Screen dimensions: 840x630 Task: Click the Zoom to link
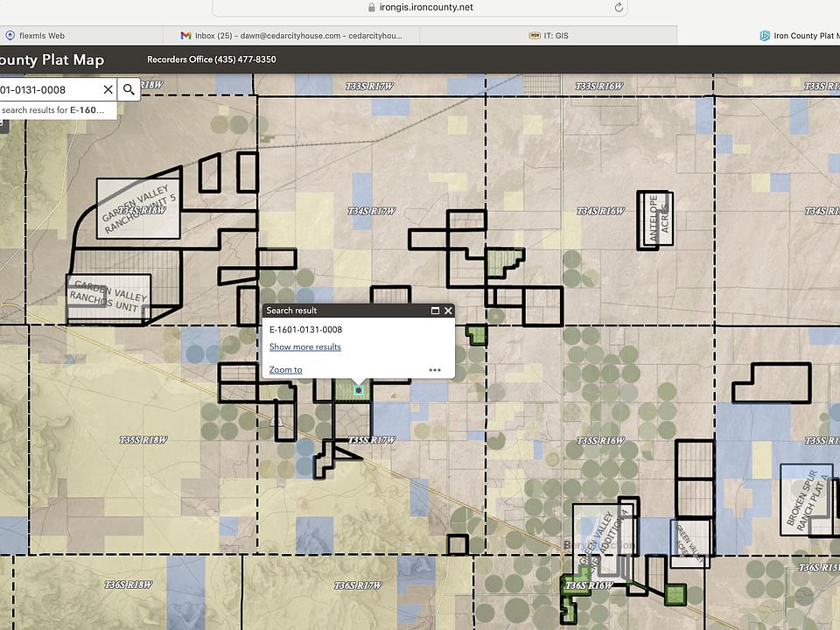285,369
